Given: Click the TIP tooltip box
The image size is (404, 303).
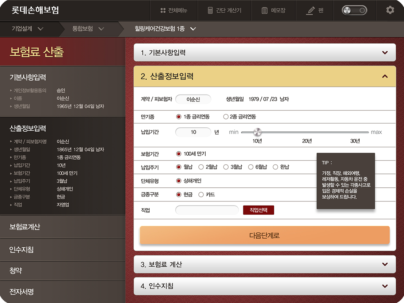Looking at the screenshot, I should point(346,181).
